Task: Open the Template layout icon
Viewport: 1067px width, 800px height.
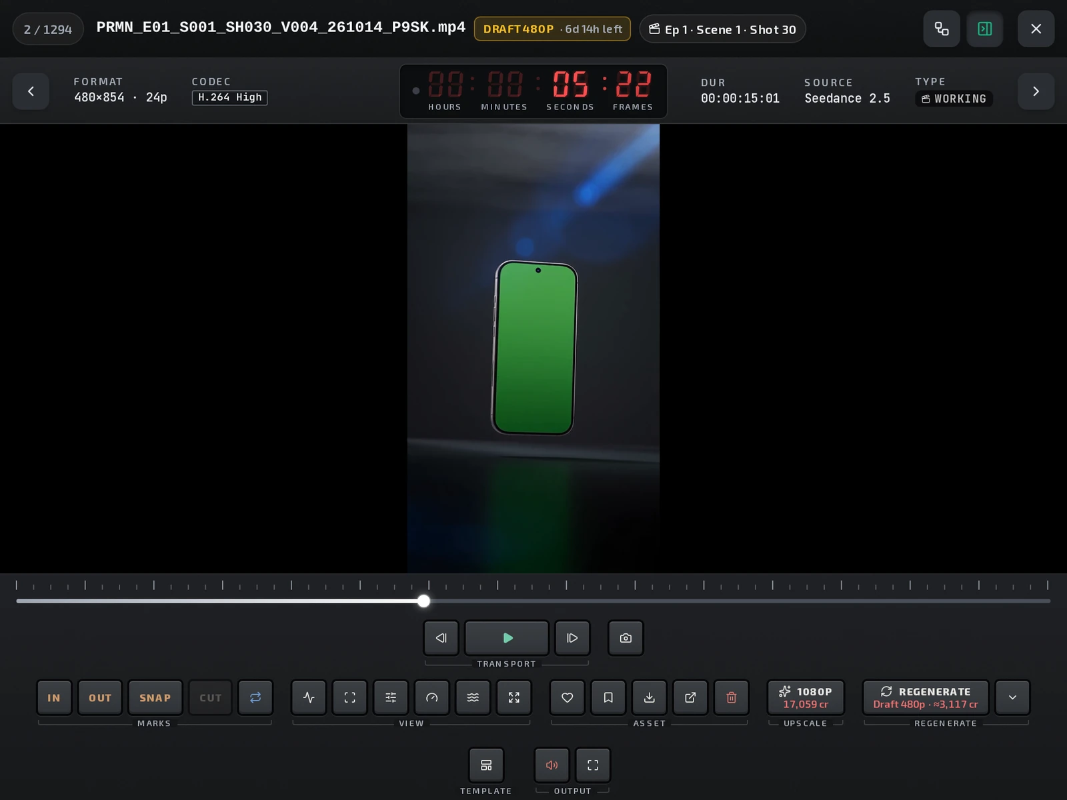Action: pyautogui.click(x=486, y=765)
